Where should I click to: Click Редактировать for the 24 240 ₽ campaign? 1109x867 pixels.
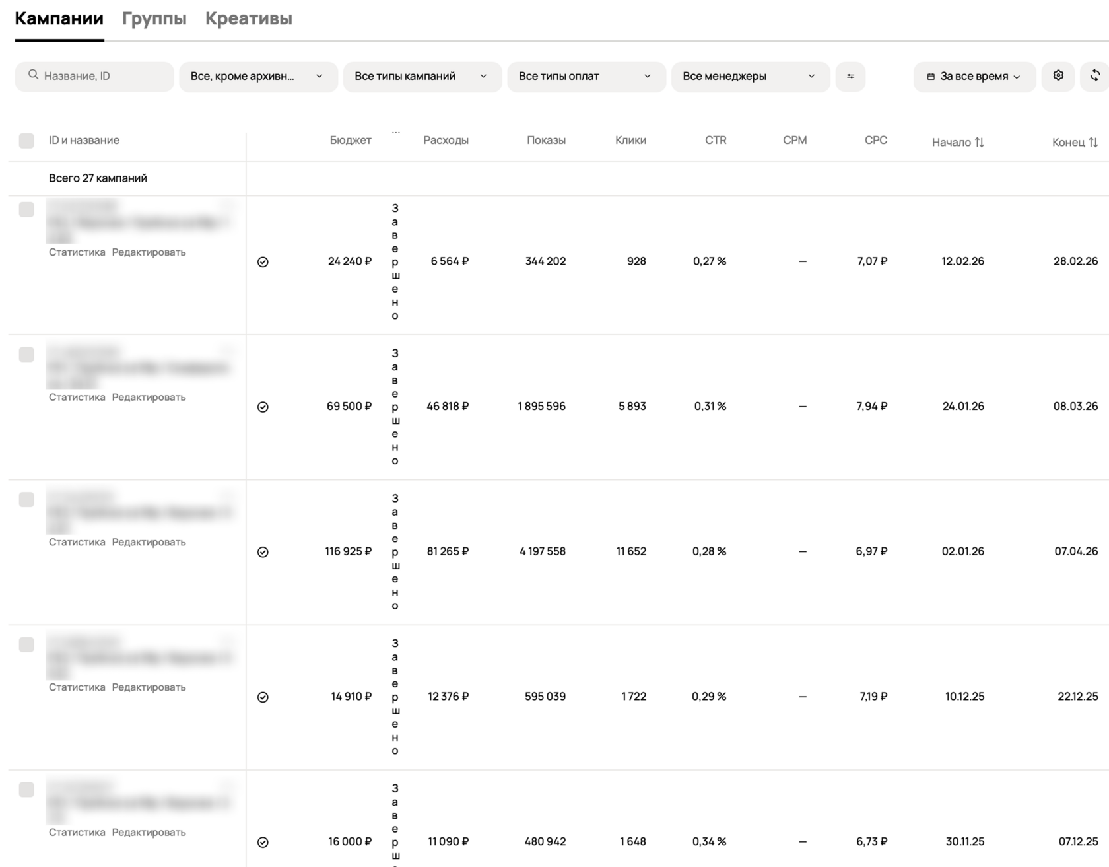click(x=149, y=252)
